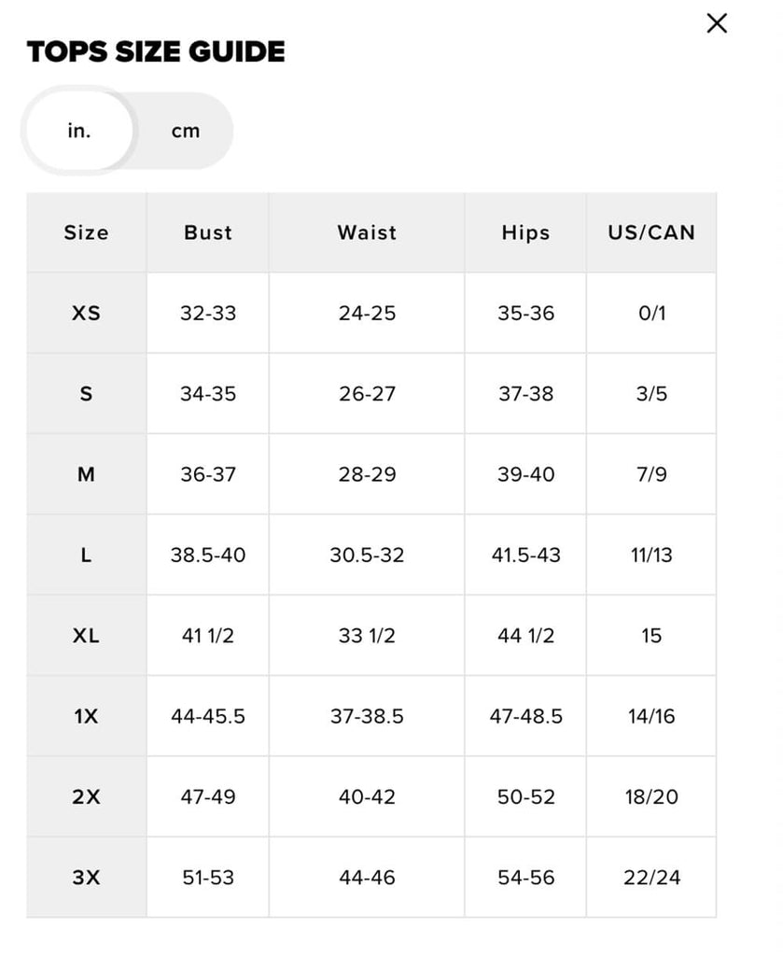Click the TOPS SIZE GUIDE title
The image size is (783, 956).
tap(156, 52)
